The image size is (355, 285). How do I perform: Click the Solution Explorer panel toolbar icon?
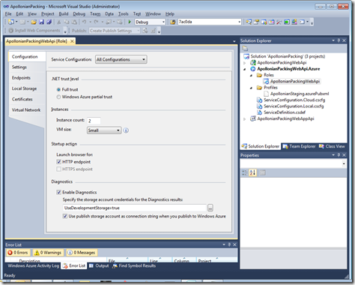pyautogui.click(x=245, y=49)
